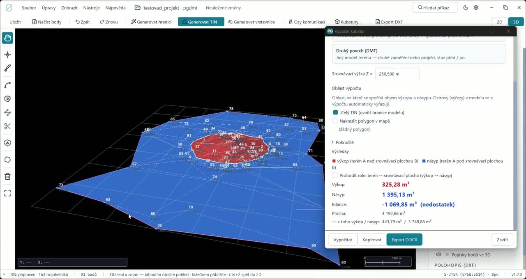This screenshot has height=279, width=526.
Task: Open the Zobrazit menu
Action: [x=69, y=8]
